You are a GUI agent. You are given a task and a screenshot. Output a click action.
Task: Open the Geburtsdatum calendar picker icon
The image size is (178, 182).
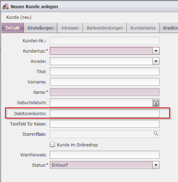pos(156,103)
